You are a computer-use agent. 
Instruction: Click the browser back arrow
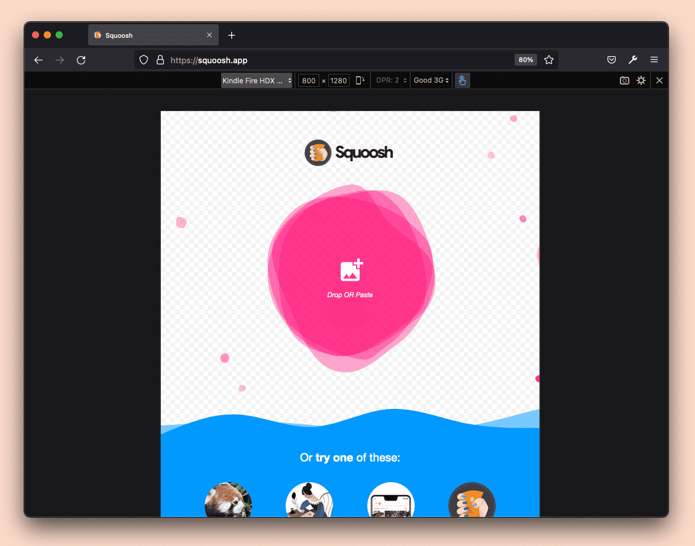[x=38, y=60]
